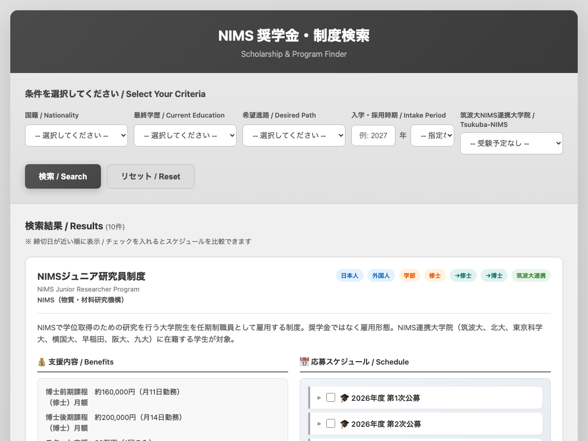The image size is (588, 441).
Task: Open the 最終学歴 / Current Education dropdown
Action: click(185, 135)
